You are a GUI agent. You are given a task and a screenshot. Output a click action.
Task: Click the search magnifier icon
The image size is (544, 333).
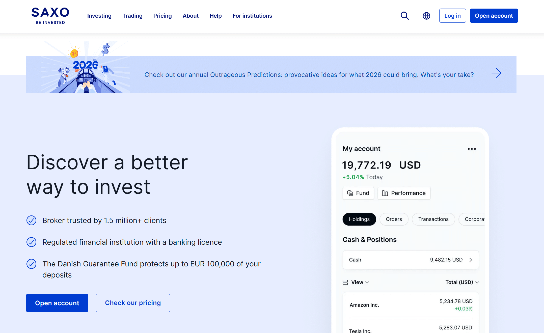[405, 16]
